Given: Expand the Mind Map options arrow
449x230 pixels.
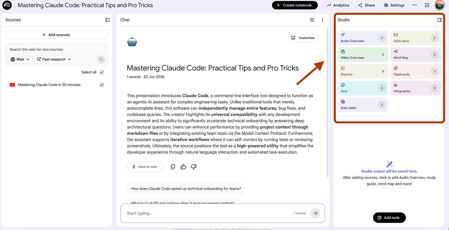Looking at the screenshot, I should click(x=435, y=55).
